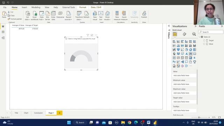Pick the Ribbon chart visual
Viewport: 224px width, 126px height.
(195, 46)
